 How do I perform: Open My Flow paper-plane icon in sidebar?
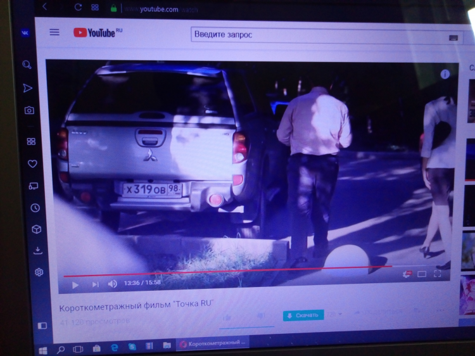[x=28, y=88]
